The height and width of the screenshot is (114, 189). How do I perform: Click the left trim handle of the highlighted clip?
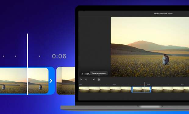132,90
